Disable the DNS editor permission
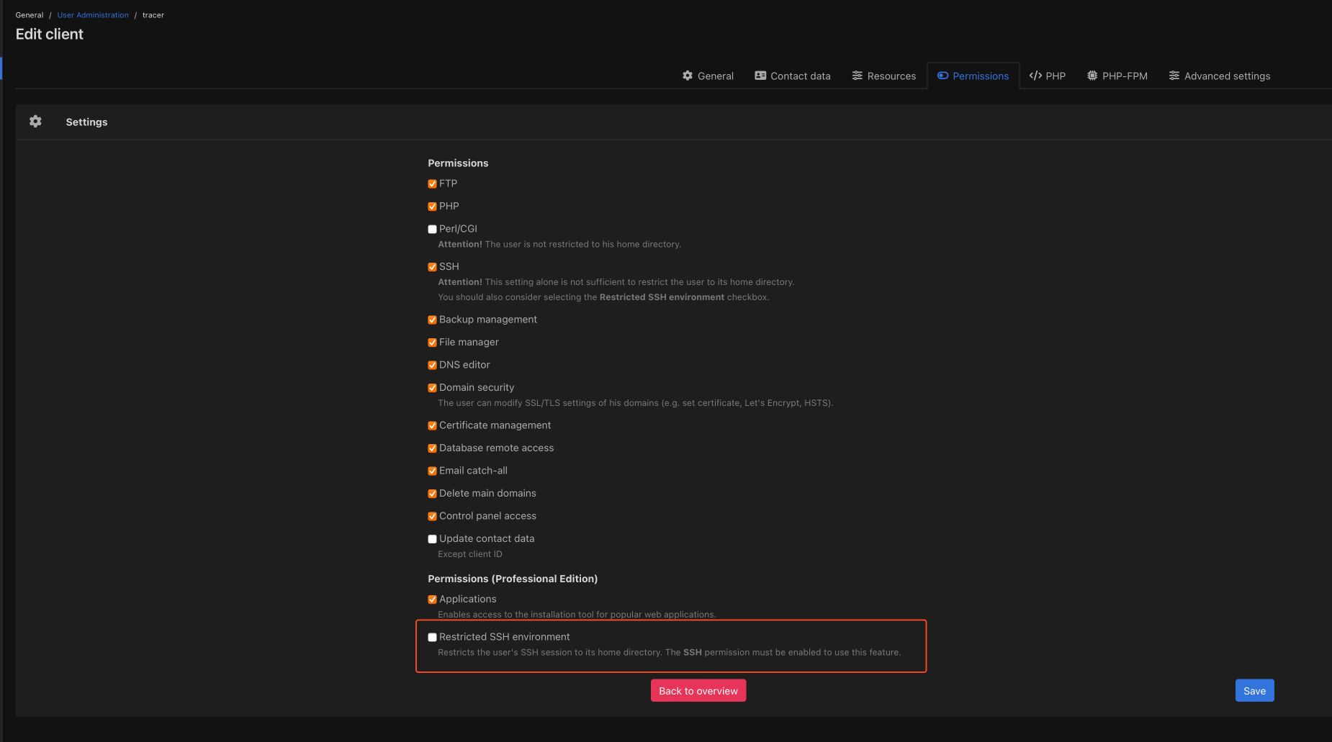 pyautogui.click(x=432, y=365)
